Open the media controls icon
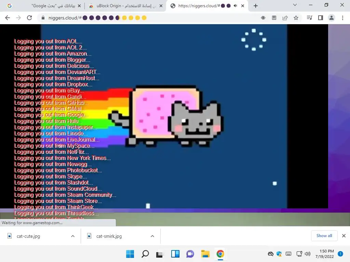Image resolution: width=350 pixels, height=262 pixels. pos(309,18)
